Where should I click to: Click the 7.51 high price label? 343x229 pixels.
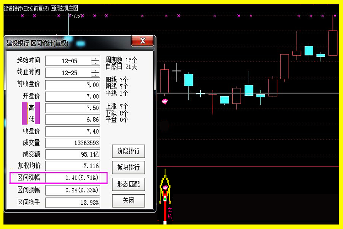76,16
